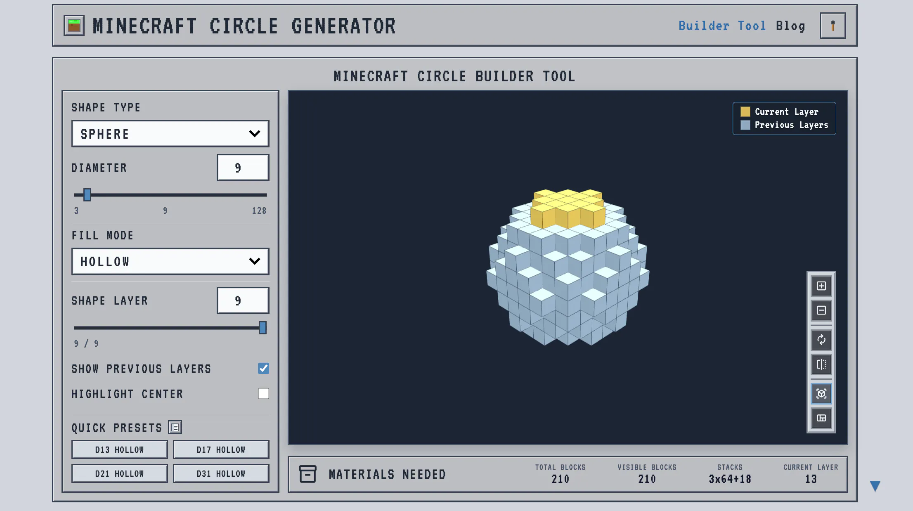Toggle the Show Previous Layers checkbox
The width and height of the screenshot is (913, 511).
pos(263,368)
